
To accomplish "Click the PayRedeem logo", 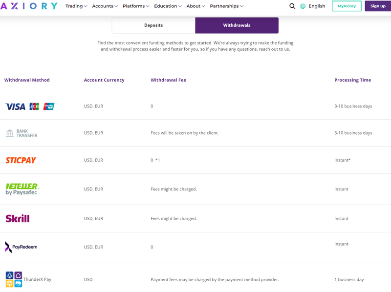I will 21,247.
